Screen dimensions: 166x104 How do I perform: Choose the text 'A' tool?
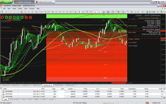pyautogui.click(x=29, y=12)
